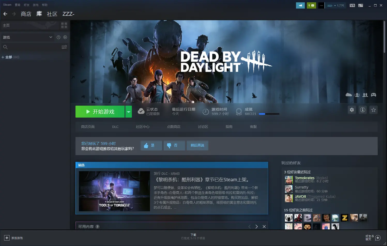The image size is (387, 246).
Task: Recommend the game with 是 thumbs-up
Action: click(151, 146)
